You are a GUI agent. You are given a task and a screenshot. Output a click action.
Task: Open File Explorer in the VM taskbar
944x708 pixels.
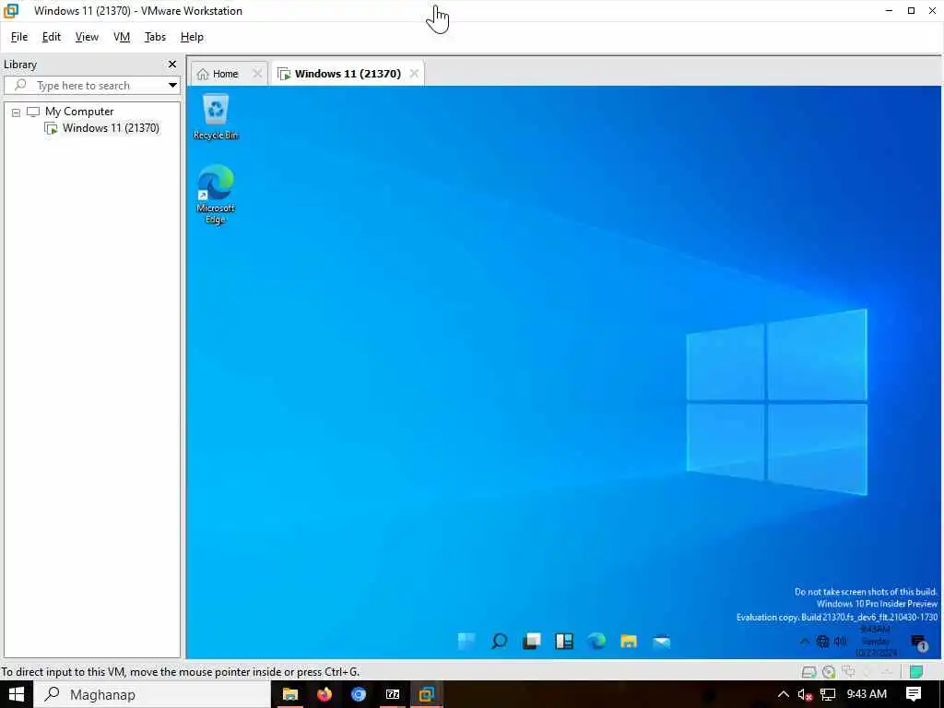click(629, 642)
